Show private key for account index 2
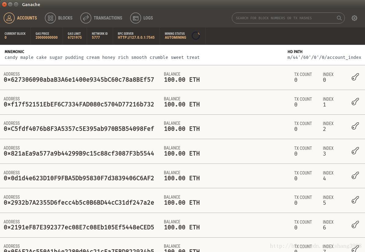The height and width of the screenshot is (252, 365). pyautogui.click(x=355, y=126)
